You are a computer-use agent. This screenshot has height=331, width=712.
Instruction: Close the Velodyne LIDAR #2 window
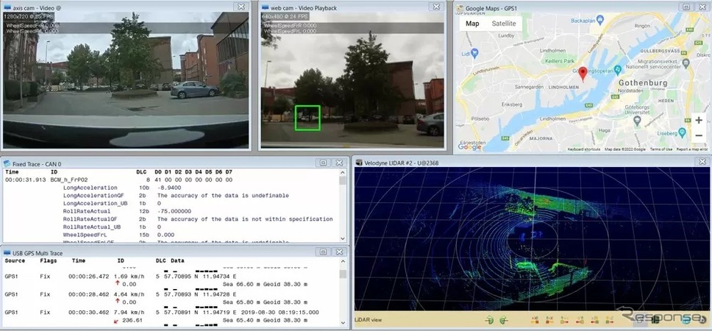click(702, 161)
